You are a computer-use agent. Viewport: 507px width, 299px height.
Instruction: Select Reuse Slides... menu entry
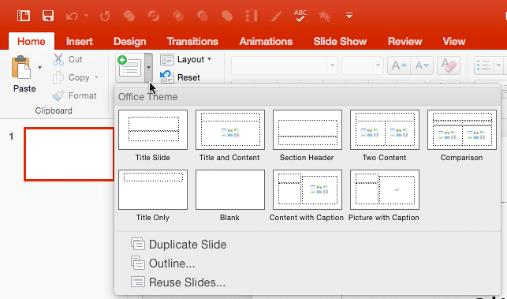178,282
